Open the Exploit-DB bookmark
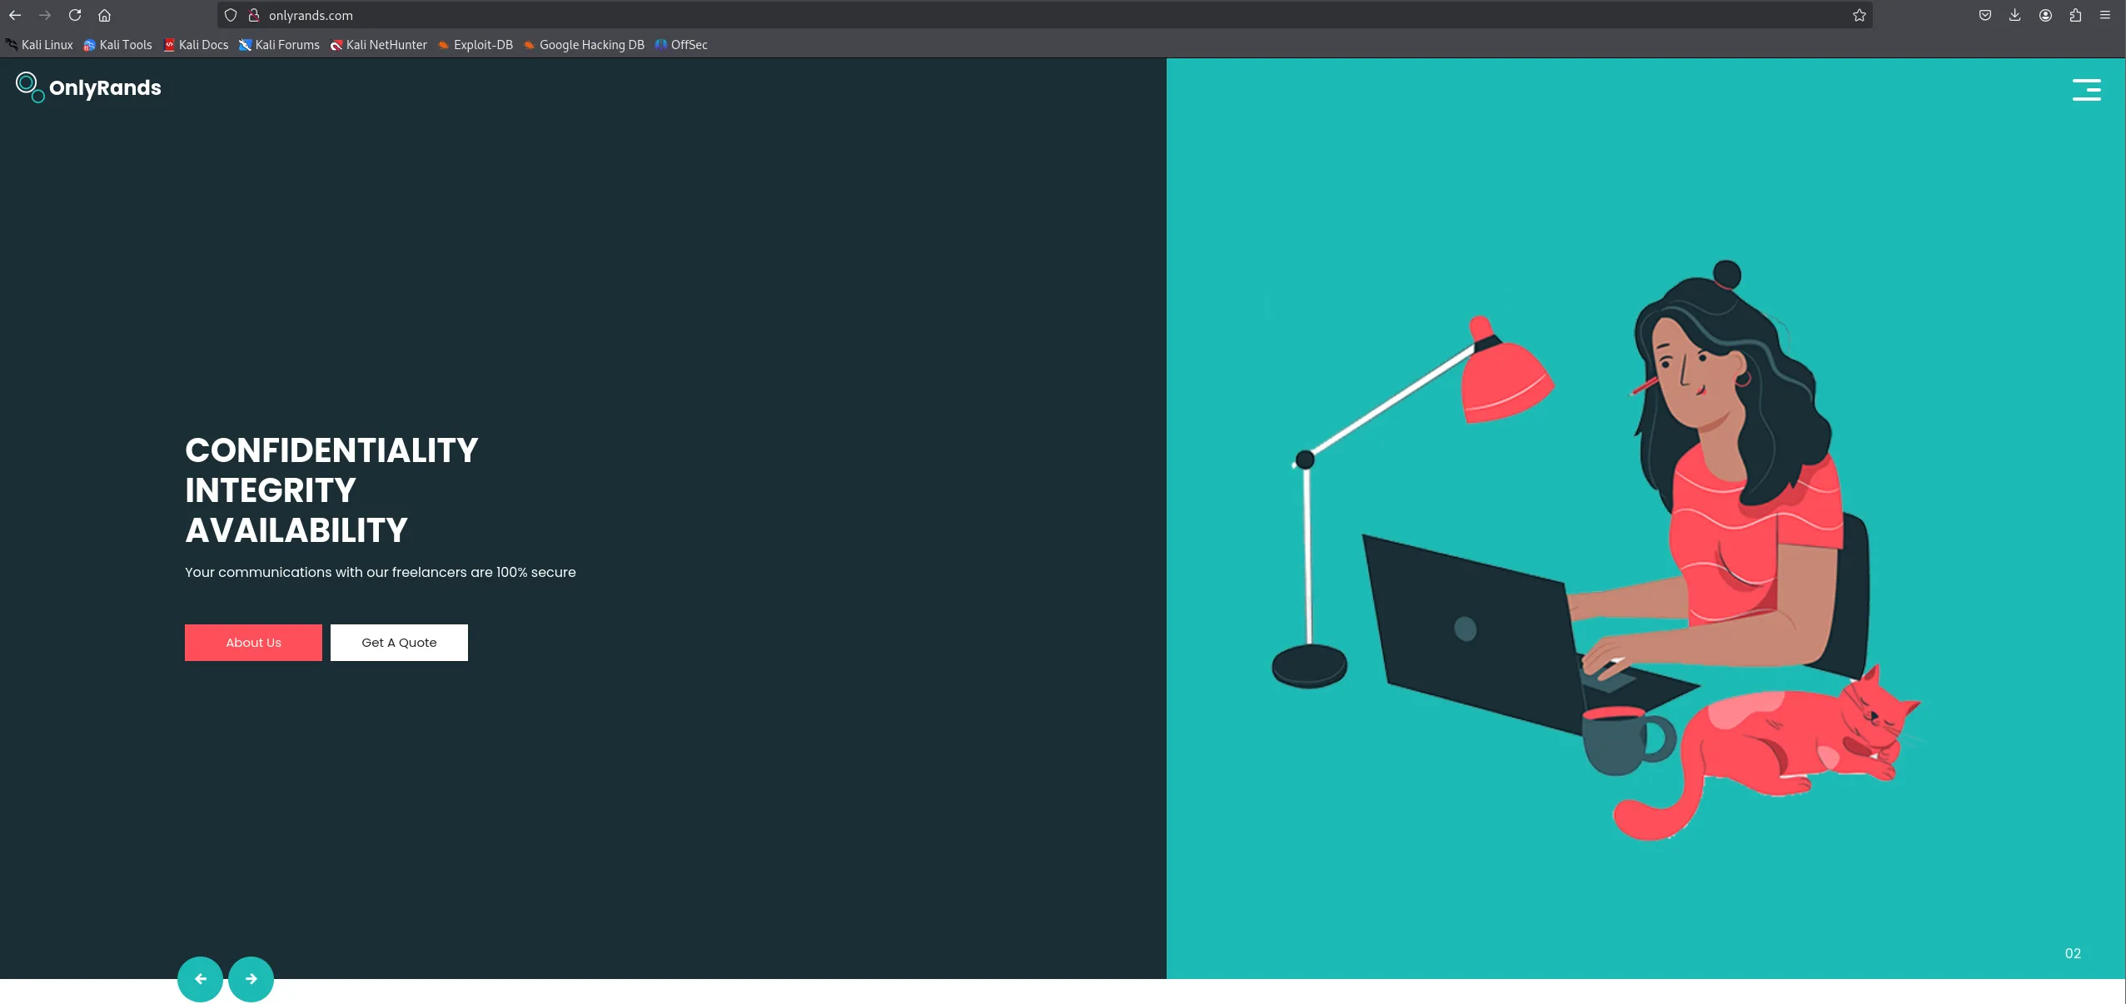Viewport: 2126px width, 1004px height. tap(475, 45)
